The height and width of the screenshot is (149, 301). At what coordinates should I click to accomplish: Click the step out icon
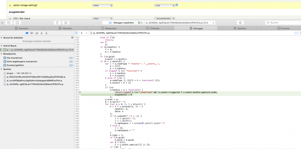point(46,33)
